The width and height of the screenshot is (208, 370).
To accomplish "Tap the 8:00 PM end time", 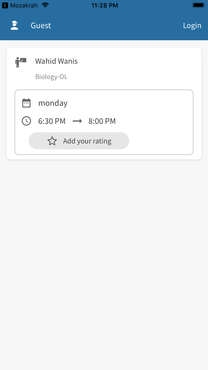I will [102, 121].
